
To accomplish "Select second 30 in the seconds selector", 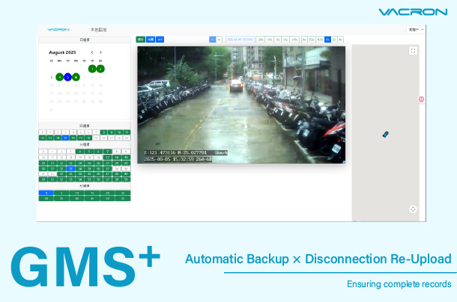I will pyautogui.click(x=46, y=198).
